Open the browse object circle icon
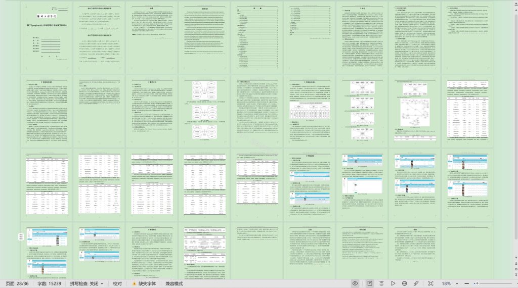The width and height of the screenshot is (518, 288). click(516, 269)
